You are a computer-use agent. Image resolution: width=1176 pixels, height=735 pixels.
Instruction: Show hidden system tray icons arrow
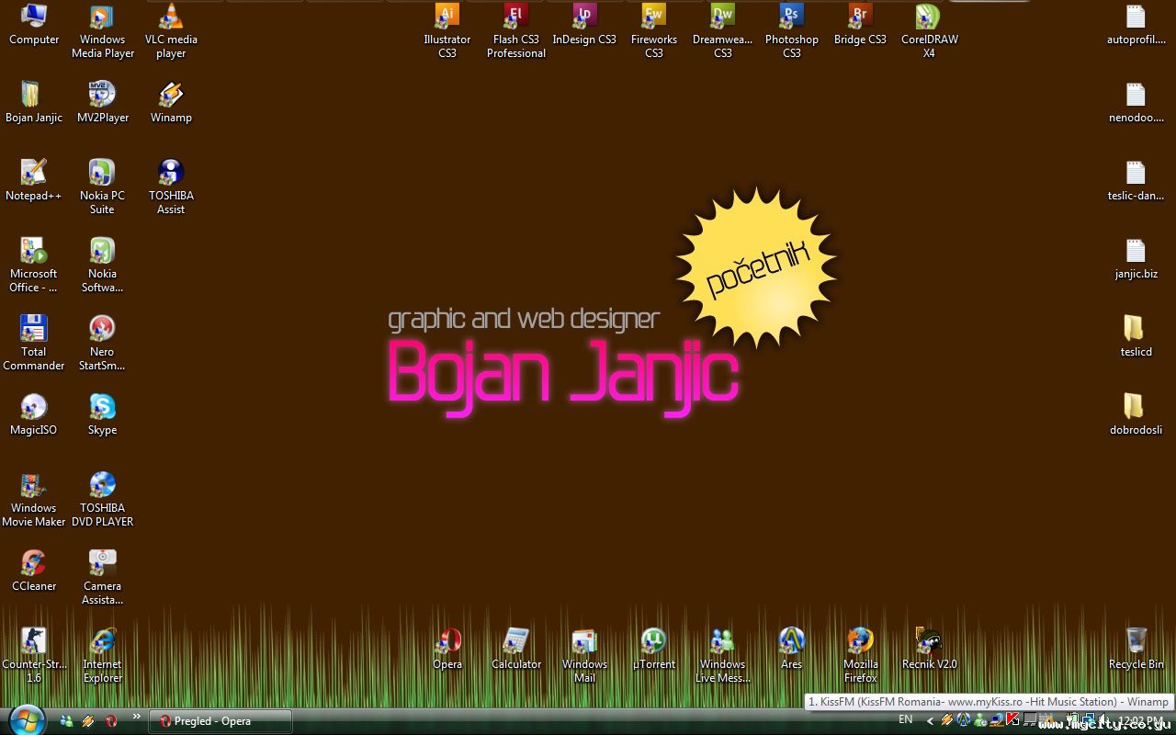click(930, 720)
